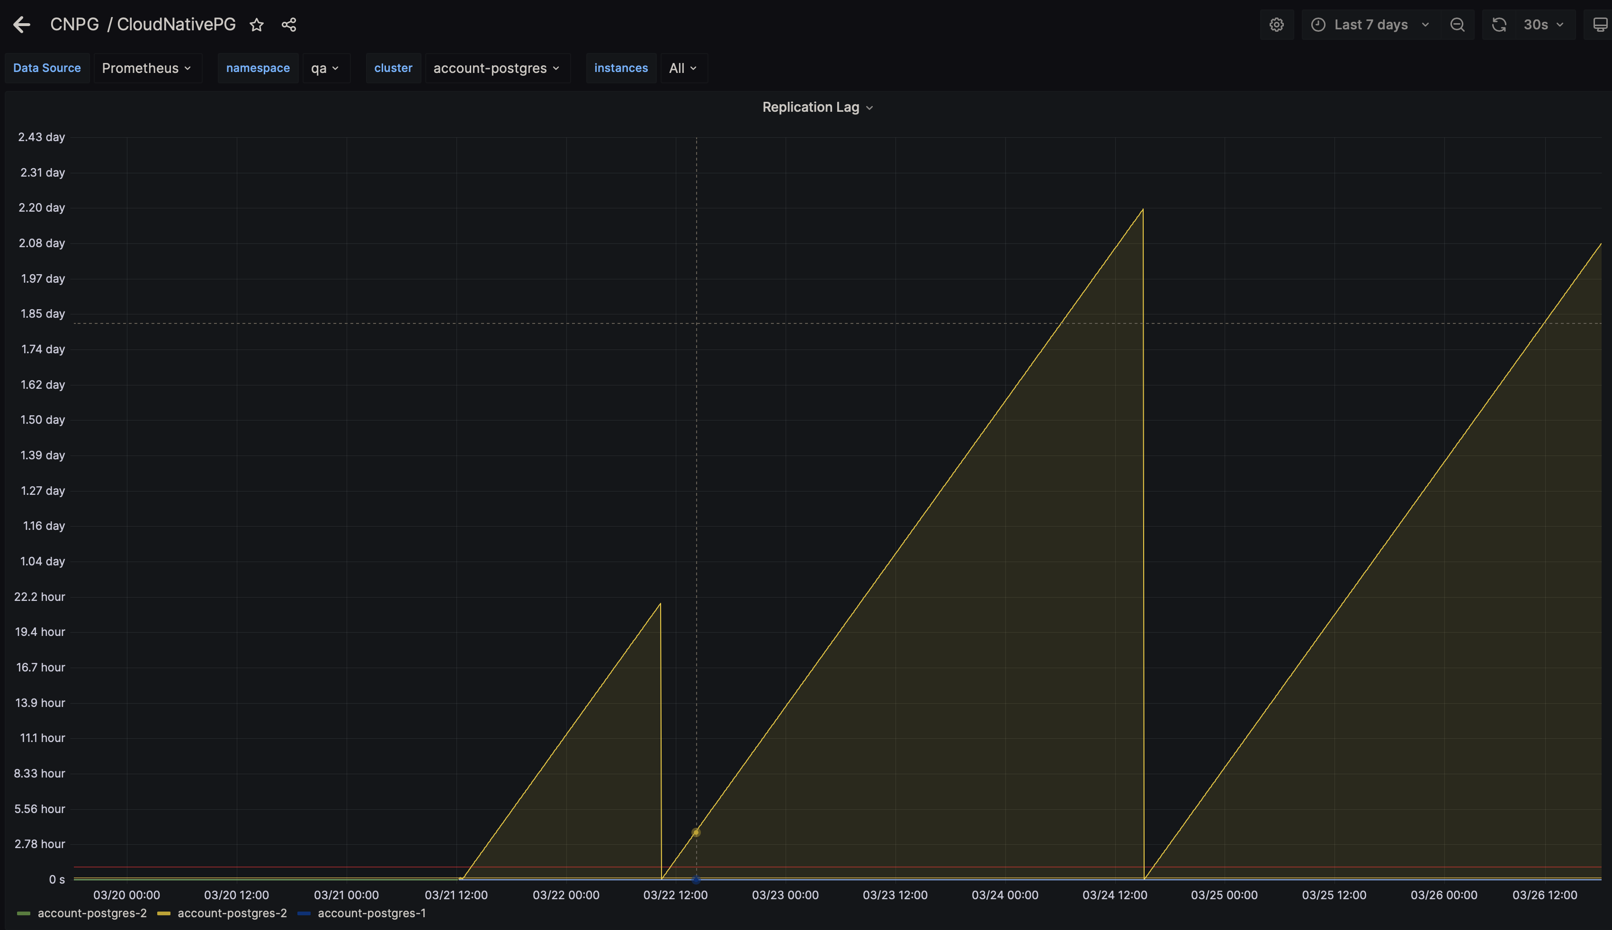Open the share dashboard icon
Viewport: 1612px width, 930px height.
289,25
